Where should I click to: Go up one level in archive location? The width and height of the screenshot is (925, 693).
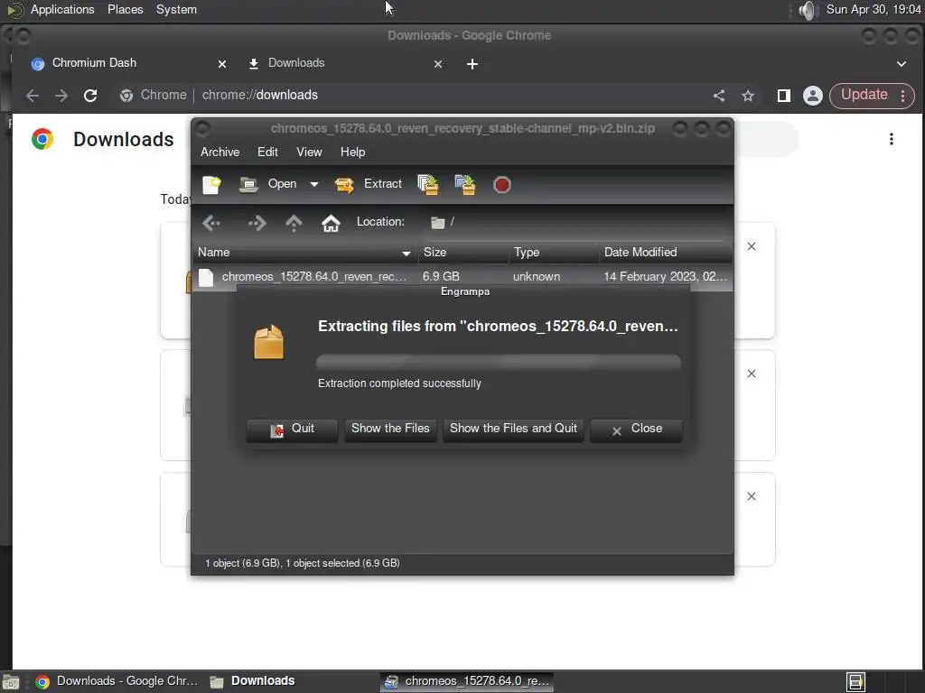tap(294, 223)
